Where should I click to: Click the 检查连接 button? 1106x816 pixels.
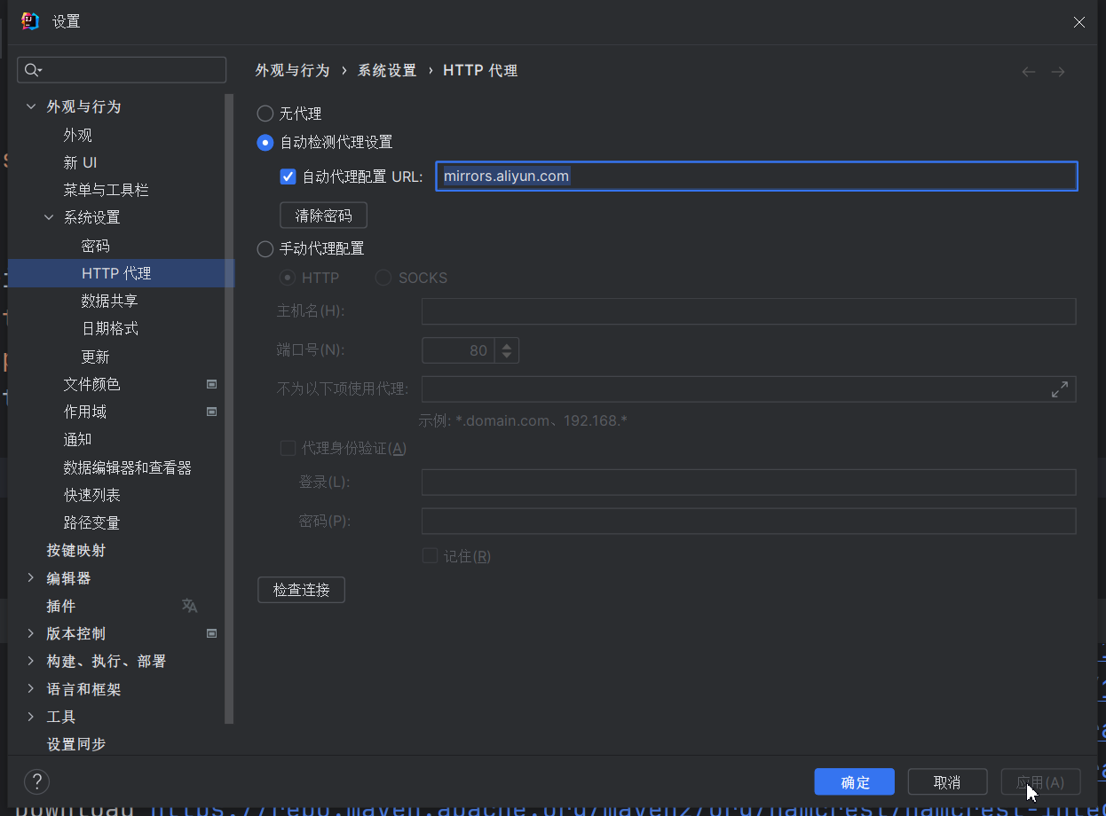pyautogui.click(x=301, y=590)
